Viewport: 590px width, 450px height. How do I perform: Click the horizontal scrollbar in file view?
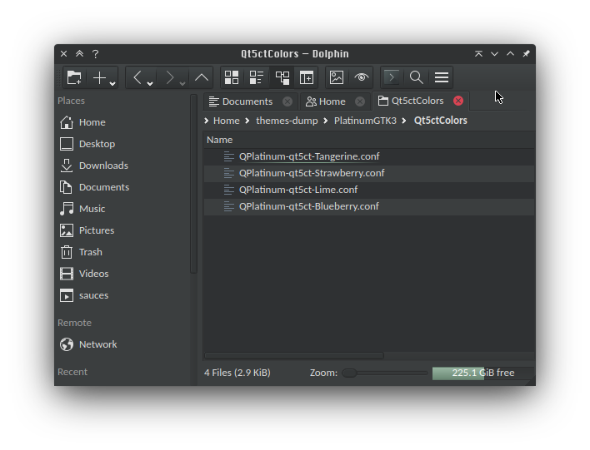(294, 355)
